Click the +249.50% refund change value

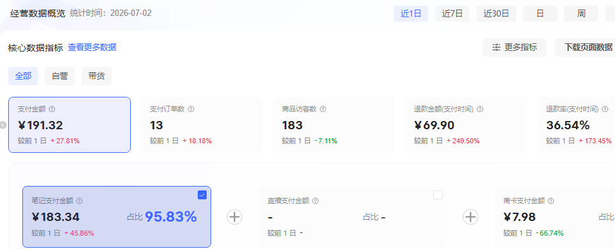pyautogui.click(x=463, y=141)
